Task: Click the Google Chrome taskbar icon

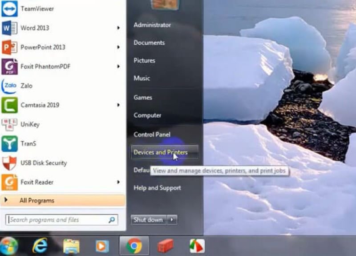Action: coord(134,245)
